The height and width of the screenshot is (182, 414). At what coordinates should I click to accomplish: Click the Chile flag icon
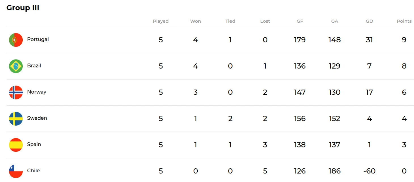click(16, 171)
